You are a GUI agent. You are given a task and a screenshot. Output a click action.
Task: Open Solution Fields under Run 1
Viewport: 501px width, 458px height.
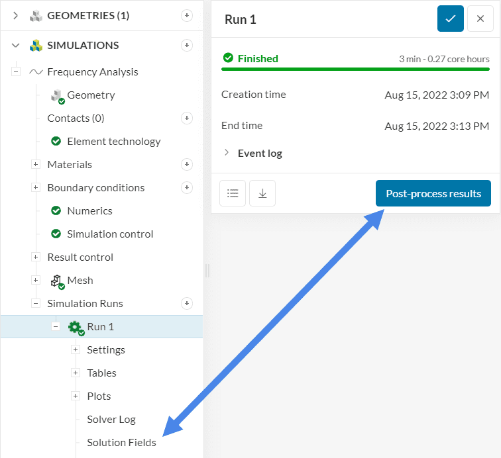121,442
